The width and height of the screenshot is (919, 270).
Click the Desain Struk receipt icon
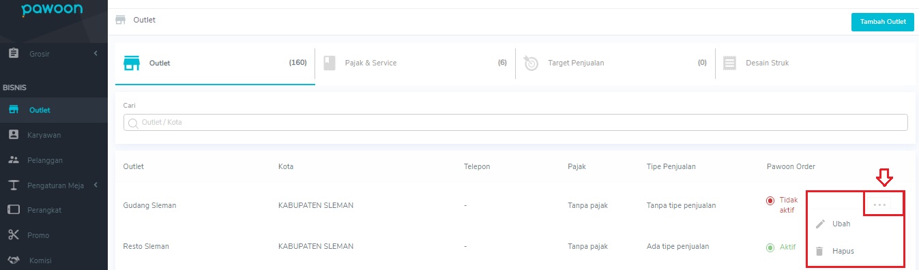[x=730, y=63]
